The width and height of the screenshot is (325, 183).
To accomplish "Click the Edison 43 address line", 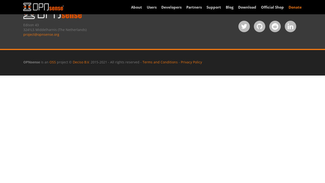I will pos(31,25).
